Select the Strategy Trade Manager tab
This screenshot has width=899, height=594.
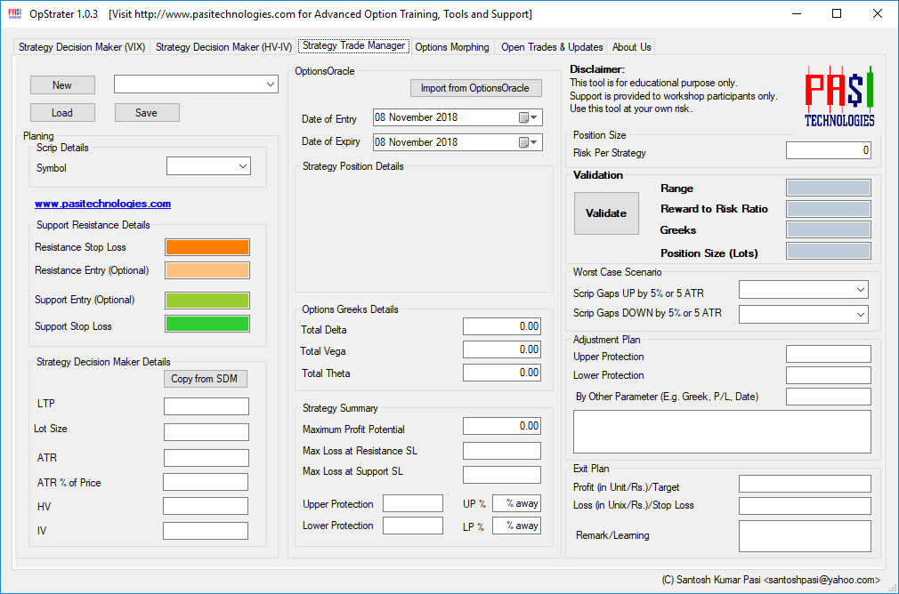[353, 45]
